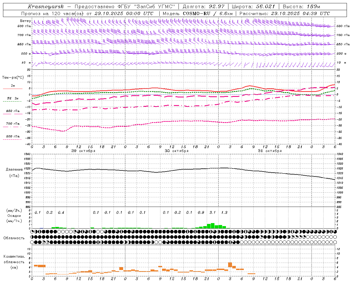Select the '0.9' precipitation total value
This screenshot has height=281, width=351.
click(201, 212)
